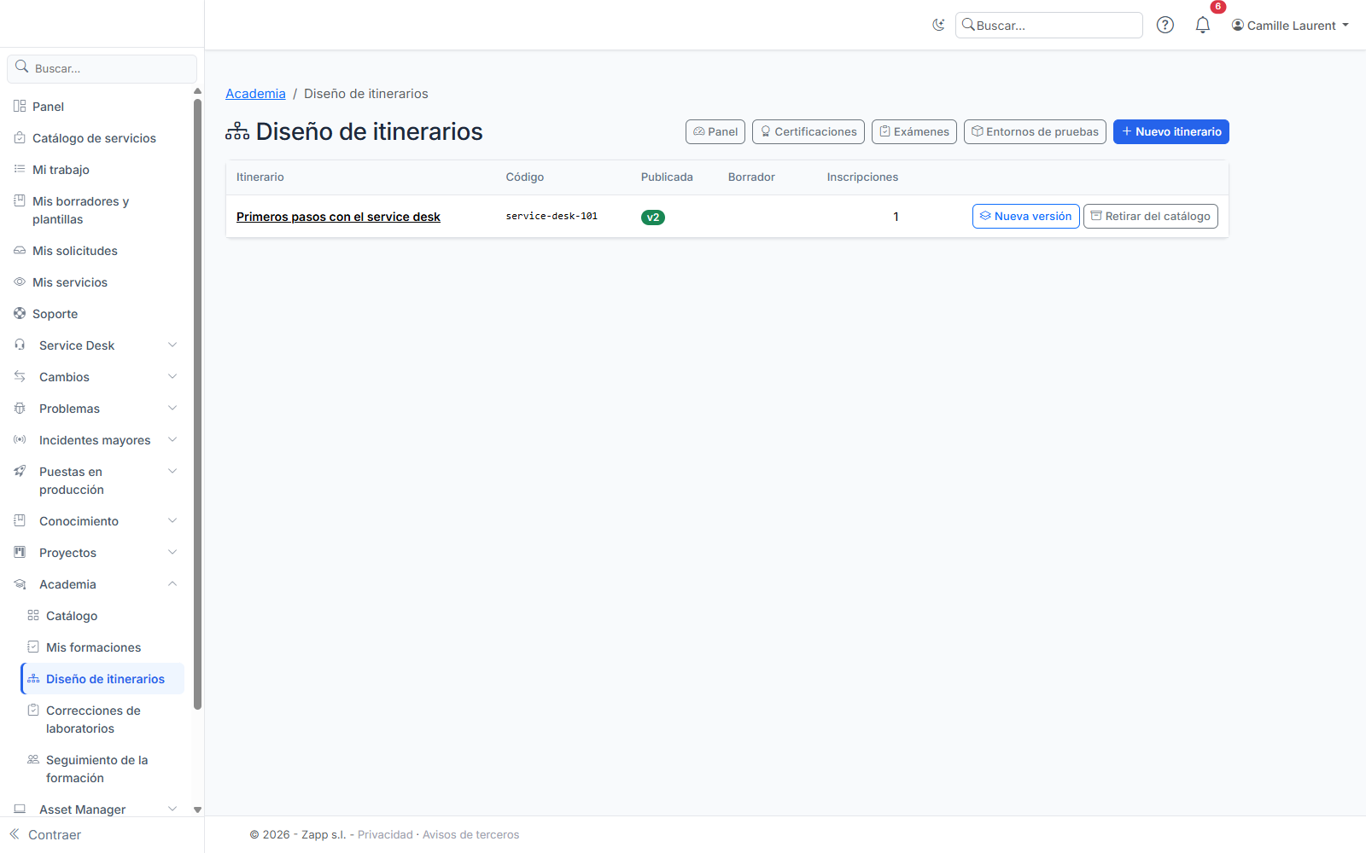Open the Privacidad footer link
The image size is (1366, 853).
click(385, 834)
